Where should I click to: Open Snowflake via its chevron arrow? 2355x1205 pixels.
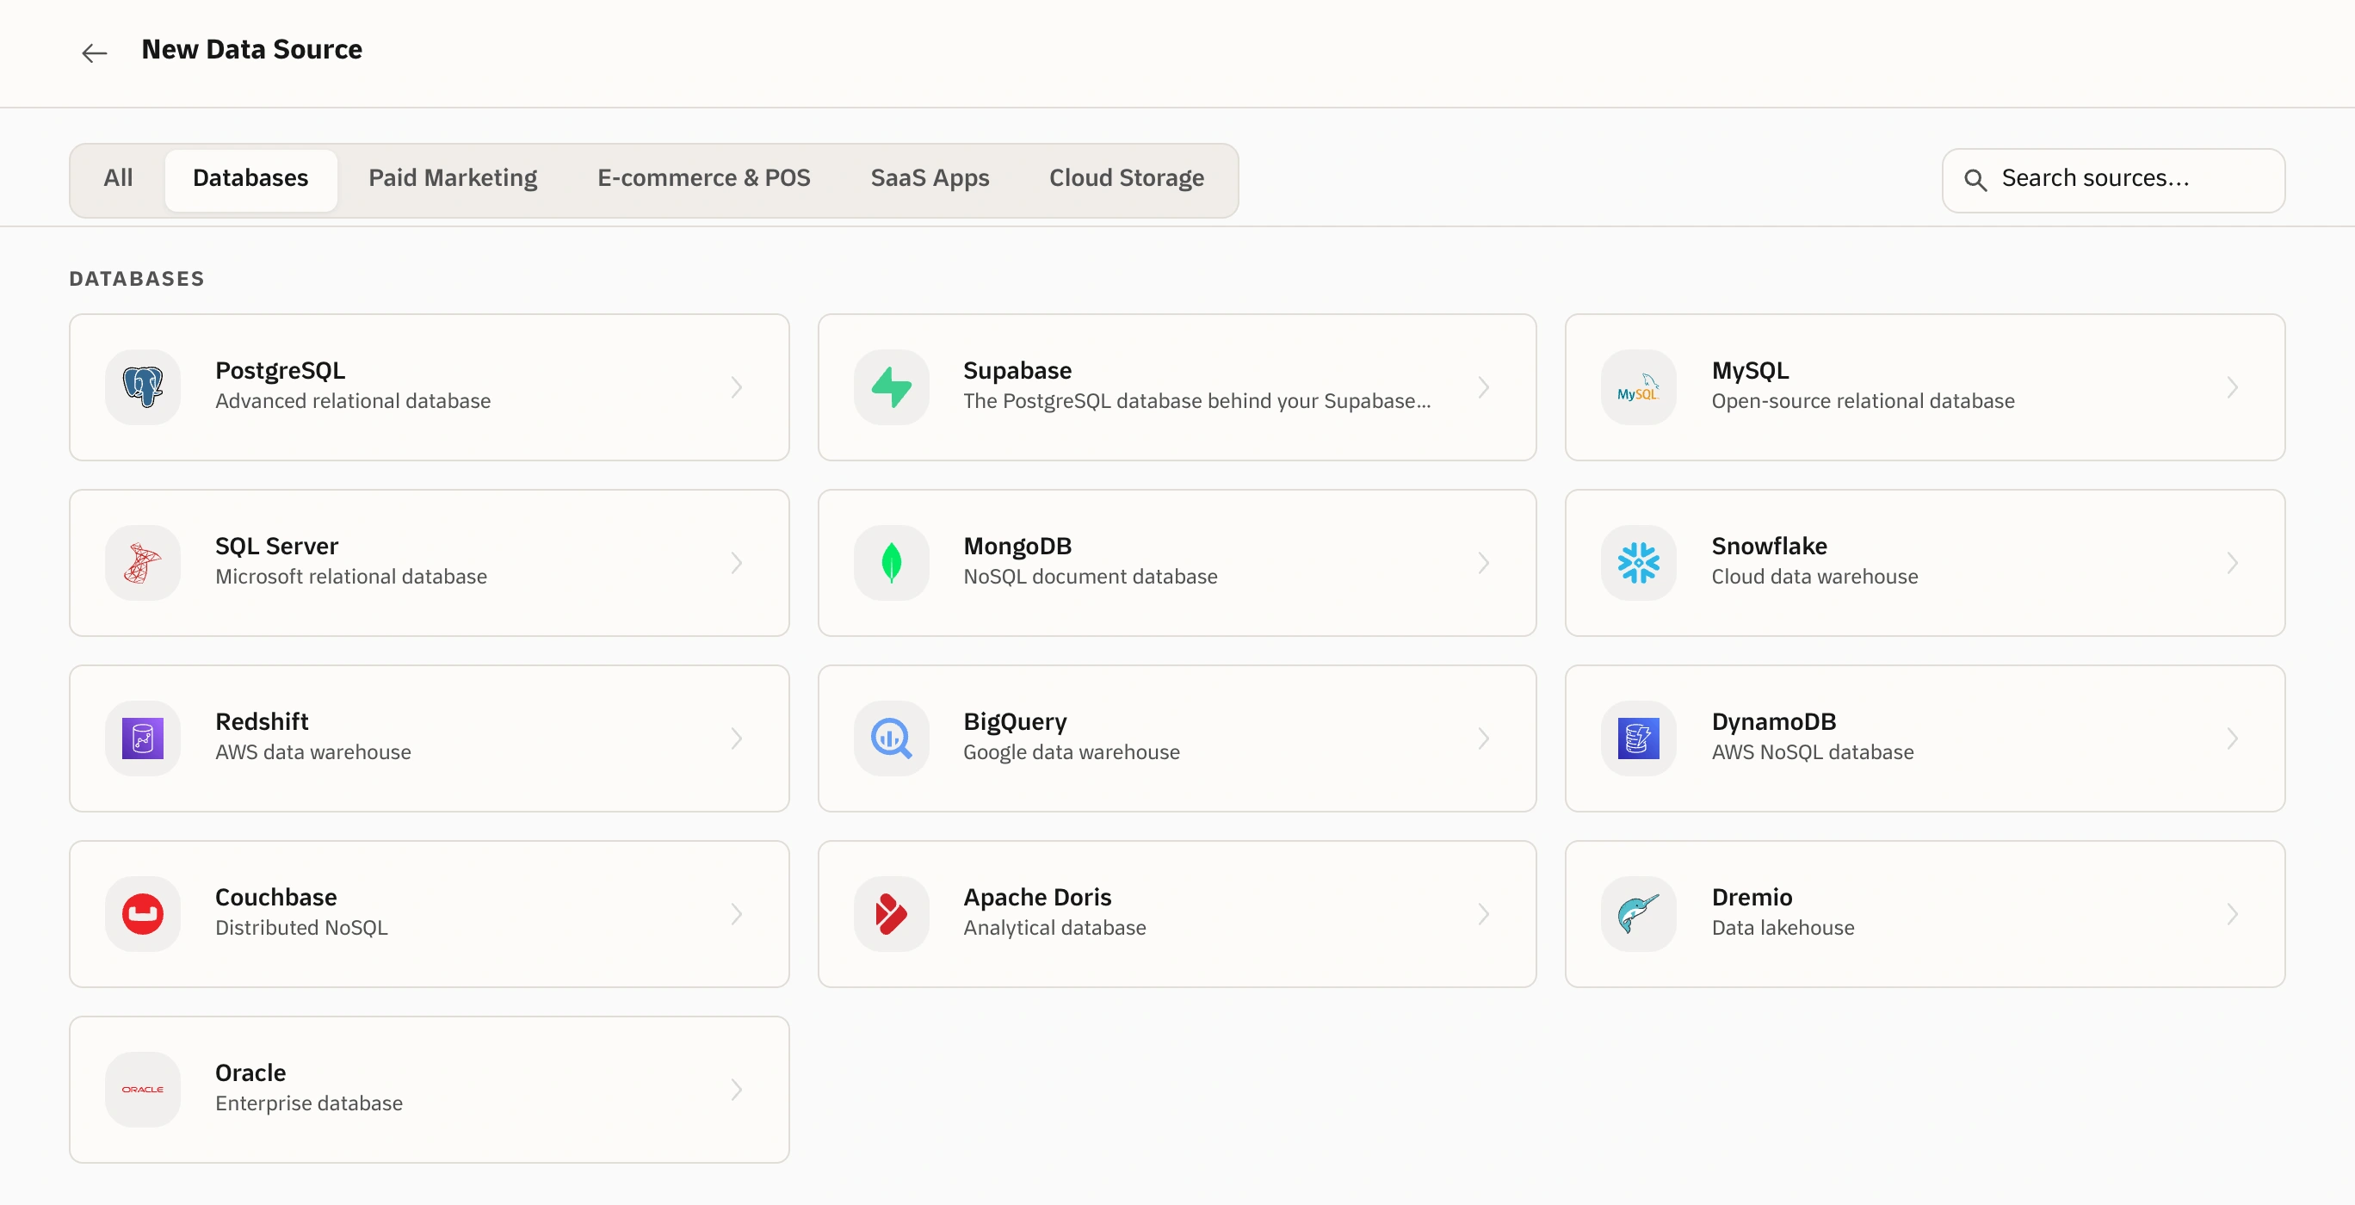pos(2233,562)
